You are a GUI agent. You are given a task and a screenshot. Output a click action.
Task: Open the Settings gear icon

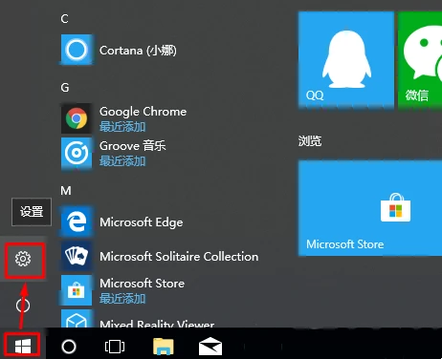[23, 259]
